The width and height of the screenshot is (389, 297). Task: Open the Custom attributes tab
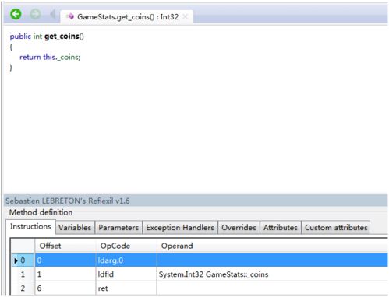click(336, 228)
